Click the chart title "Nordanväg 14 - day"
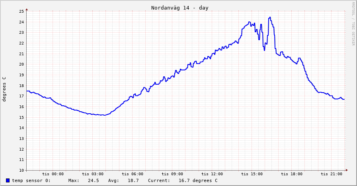 (x=179, y=8)
